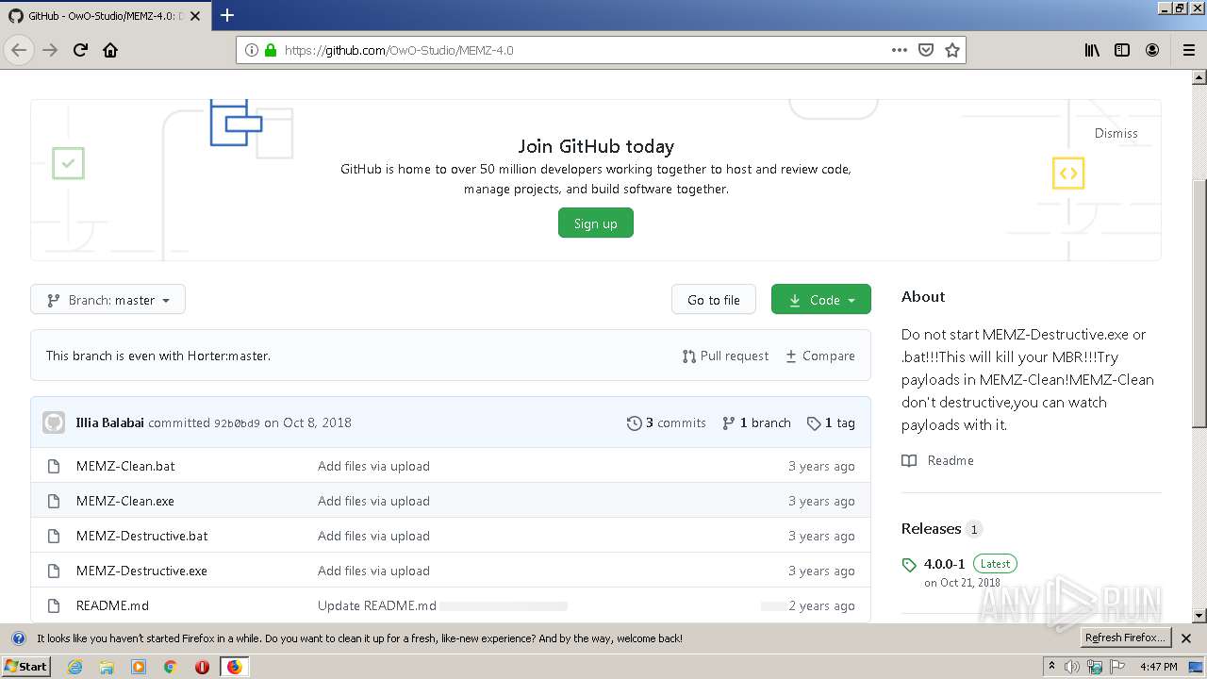The width and height of the screenshot is (1207, 679).
Task: Open a new tab with plus icon
Action: pos(226,15)
